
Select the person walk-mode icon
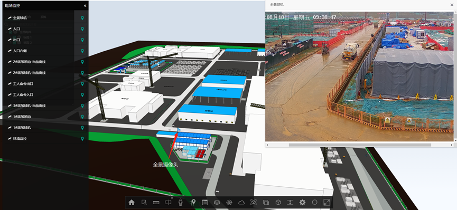[x=180, y=203]
